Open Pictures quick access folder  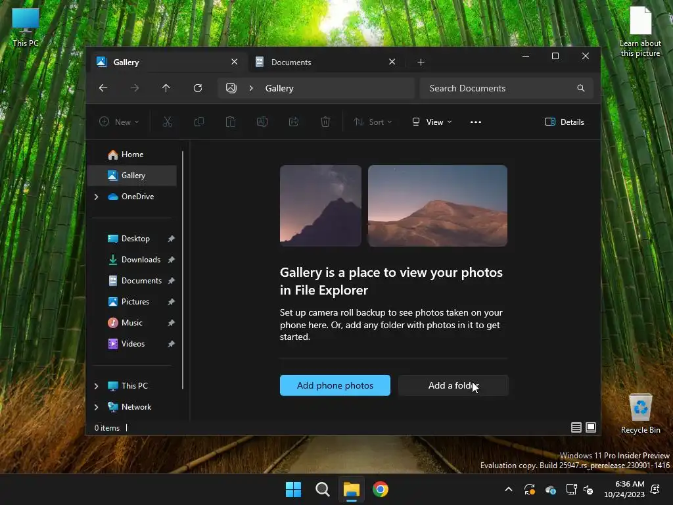coord(135,302)
